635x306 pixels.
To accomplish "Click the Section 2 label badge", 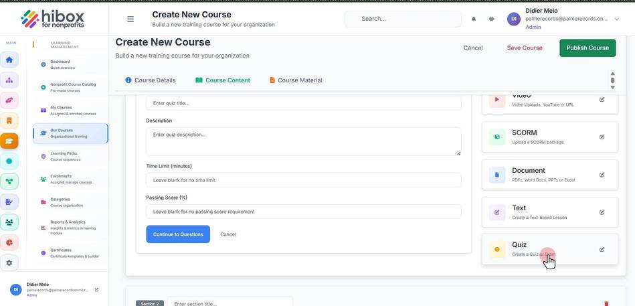I will pos(149,303).
